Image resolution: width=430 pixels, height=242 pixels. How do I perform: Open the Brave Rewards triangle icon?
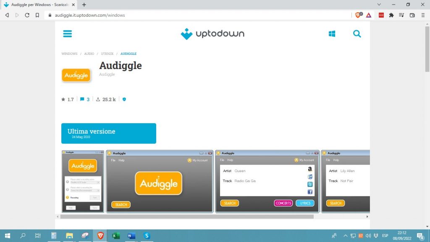[x=368, y=15]
